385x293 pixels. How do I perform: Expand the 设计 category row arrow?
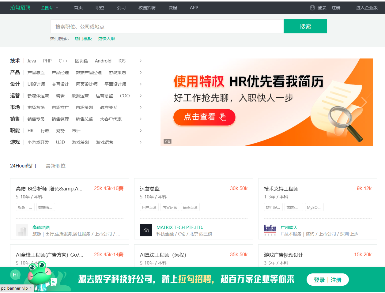click(141, 84)
